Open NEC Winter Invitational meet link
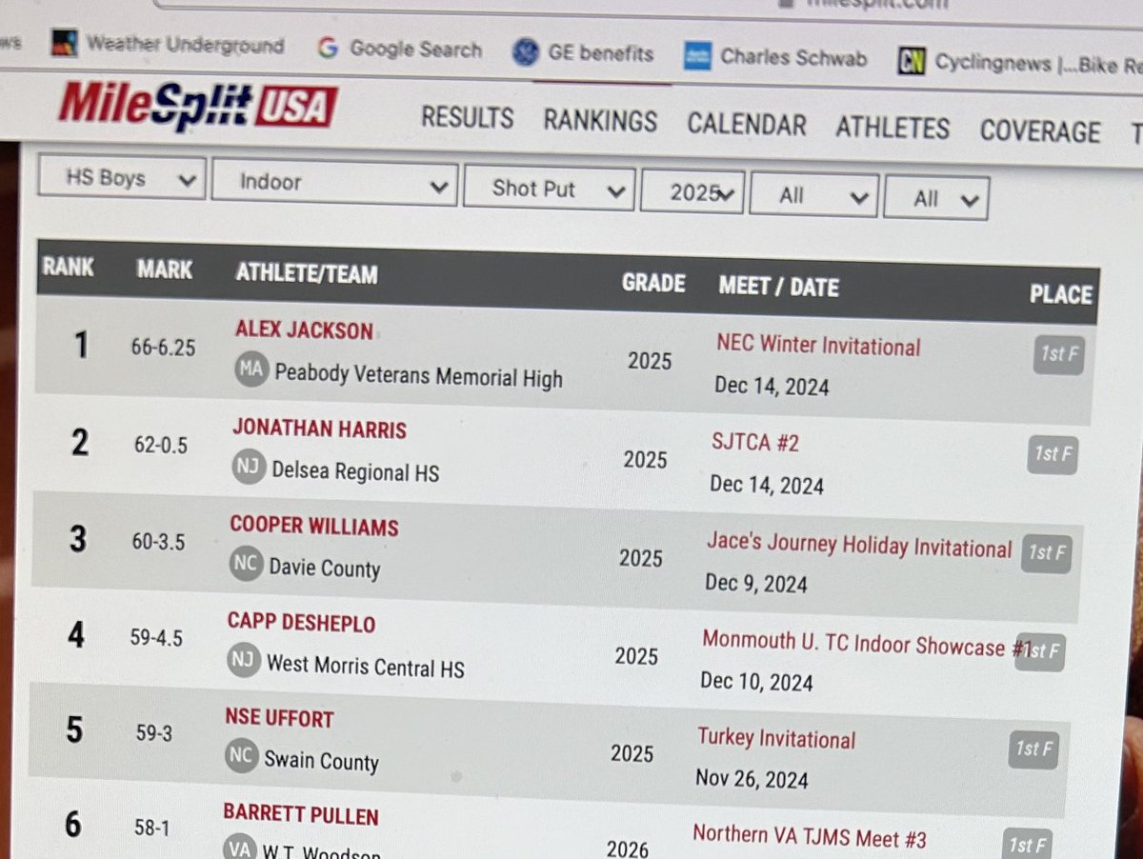This screenshot has width=1143, height=859. pyautogui.click(x=818, y=345)
